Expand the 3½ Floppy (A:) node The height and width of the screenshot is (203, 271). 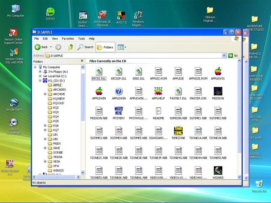[x=40, y=71]
